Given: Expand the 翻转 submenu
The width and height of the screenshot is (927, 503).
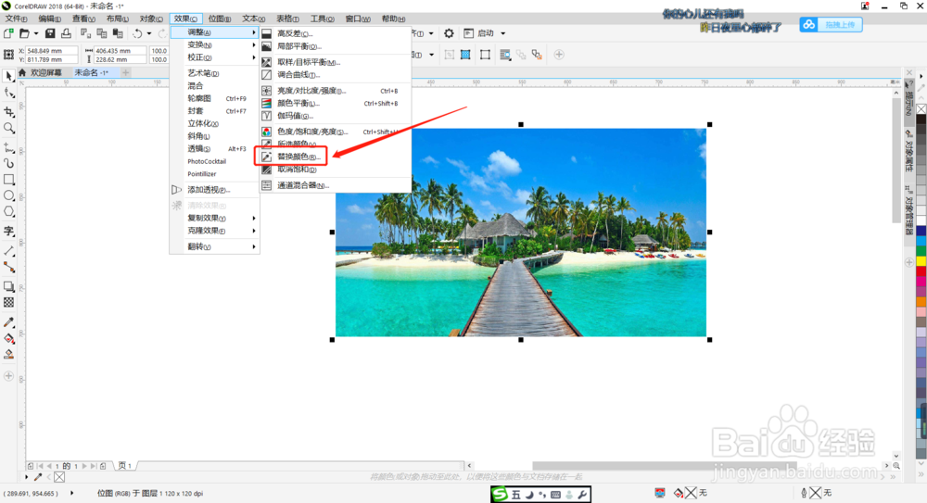Looking at the screenshot, I should (x=215, y=246).
